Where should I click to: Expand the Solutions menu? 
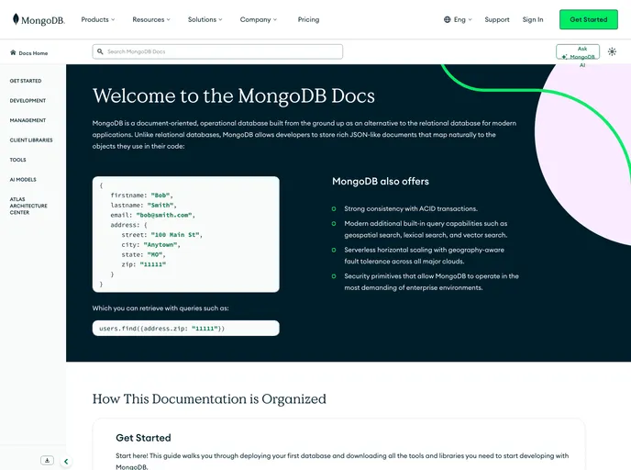(205, 19)
